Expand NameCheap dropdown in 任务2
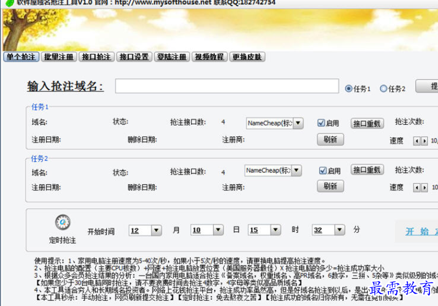 pos(296,170)
